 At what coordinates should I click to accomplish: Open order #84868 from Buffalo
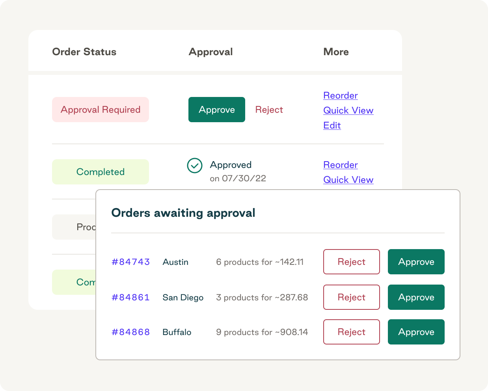coord(130,332)
